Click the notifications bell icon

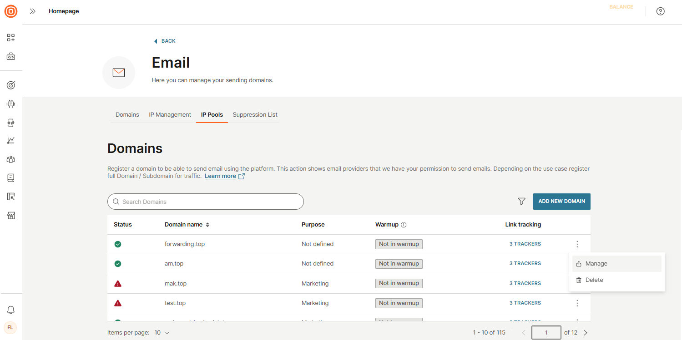[x=10, y=310]
